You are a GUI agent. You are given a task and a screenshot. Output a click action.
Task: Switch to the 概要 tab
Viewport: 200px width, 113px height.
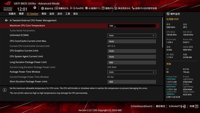coord(21,14)
